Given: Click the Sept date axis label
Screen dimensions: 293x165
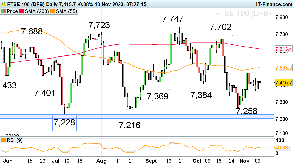Looking at the screenshot, I should click(x=151, y=161).
